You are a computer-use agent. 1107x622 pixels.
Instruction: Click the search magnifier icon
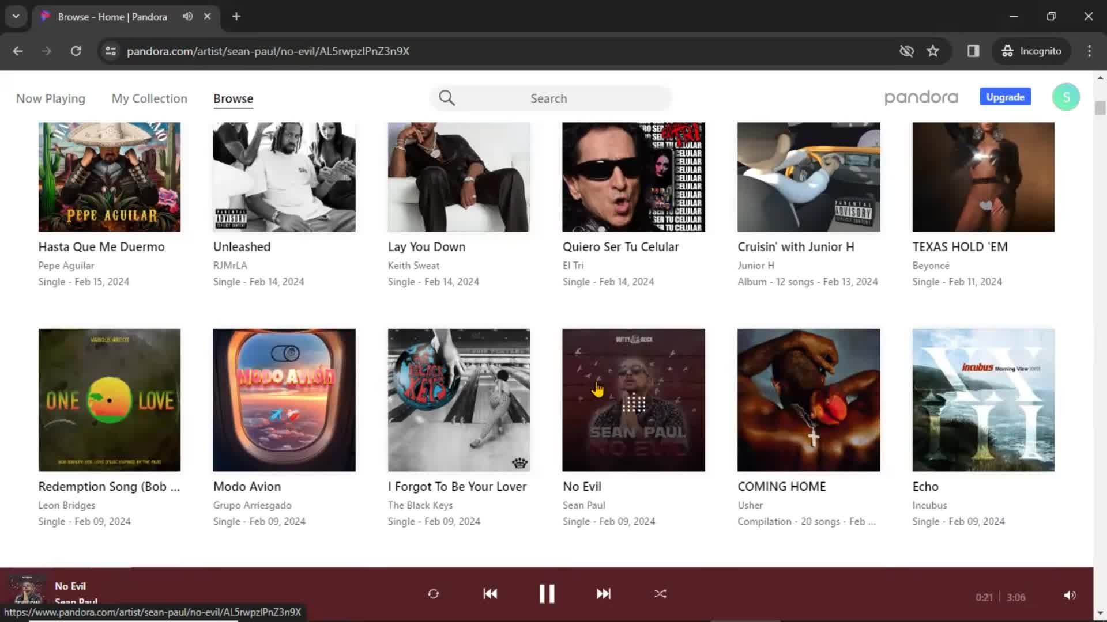point(446,98)
